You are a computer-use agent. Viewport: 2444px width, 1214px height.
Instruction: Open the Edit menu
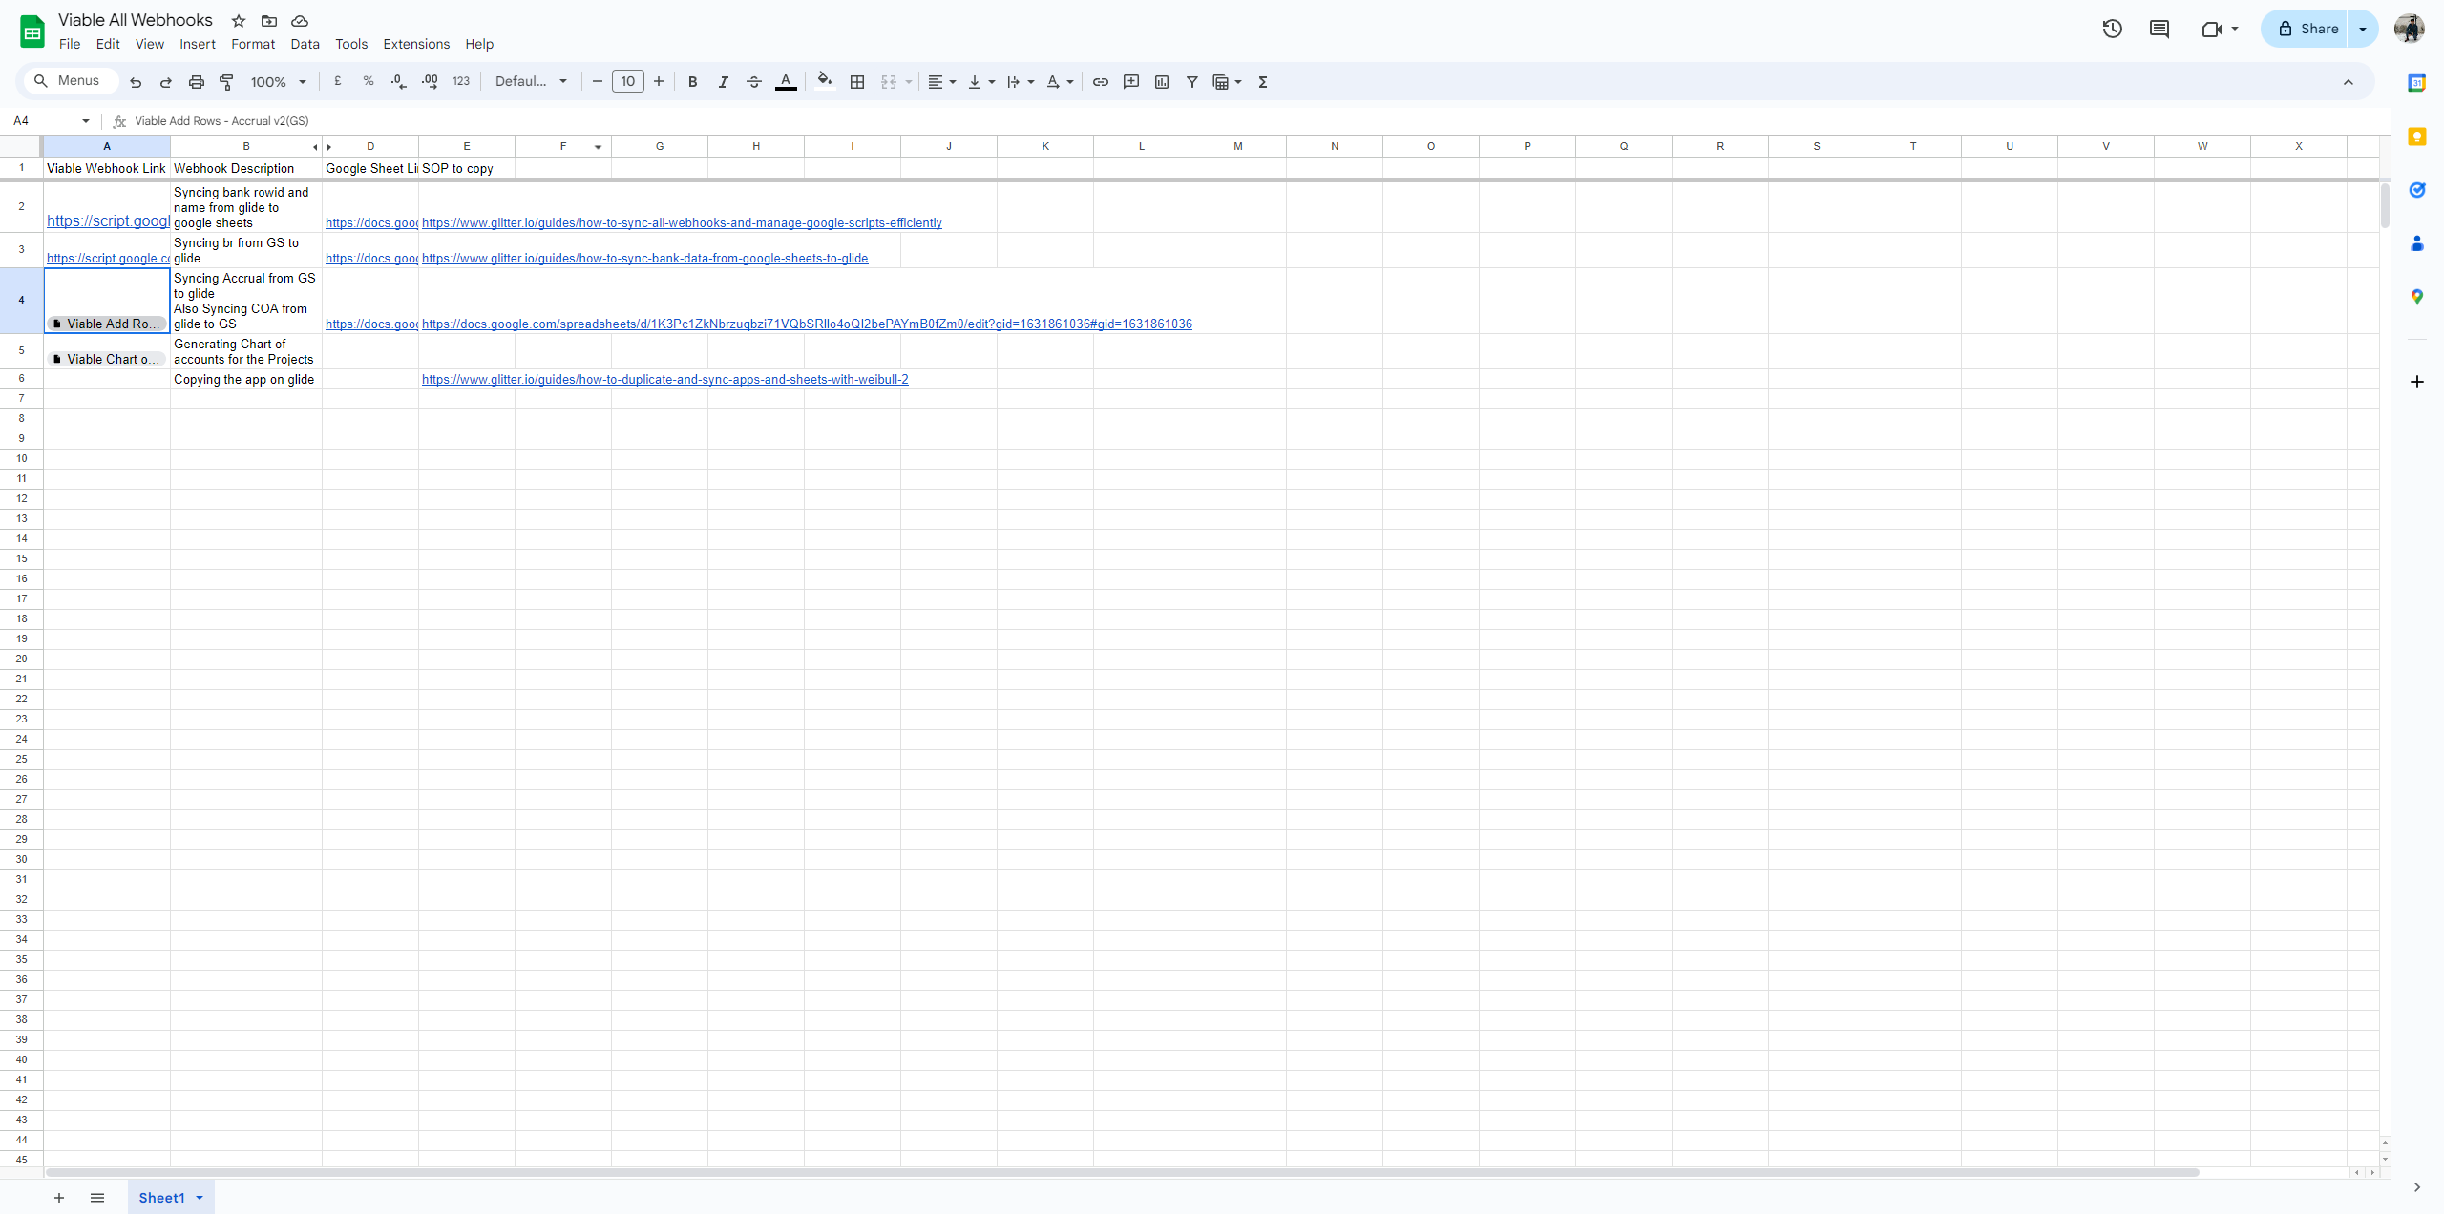108,44
